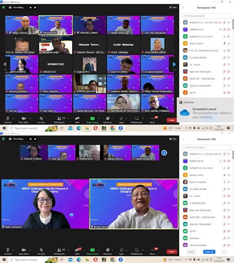Expand audio options arrow beside Unmute, upper window

pyautogui.click(x=13, y=118)
